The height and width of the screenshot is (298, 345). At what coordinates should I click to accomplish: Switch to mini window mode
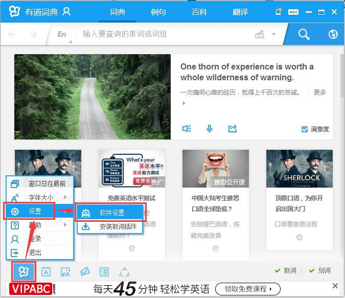(x=293, y=12)
